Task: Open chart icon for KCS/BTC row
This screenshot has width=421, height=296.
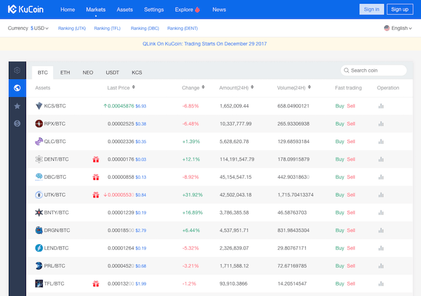Action: pos(381,106)
